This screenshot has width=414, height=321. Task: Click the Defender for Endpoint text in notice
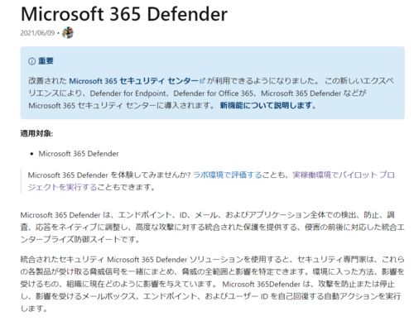coord(128,93)
